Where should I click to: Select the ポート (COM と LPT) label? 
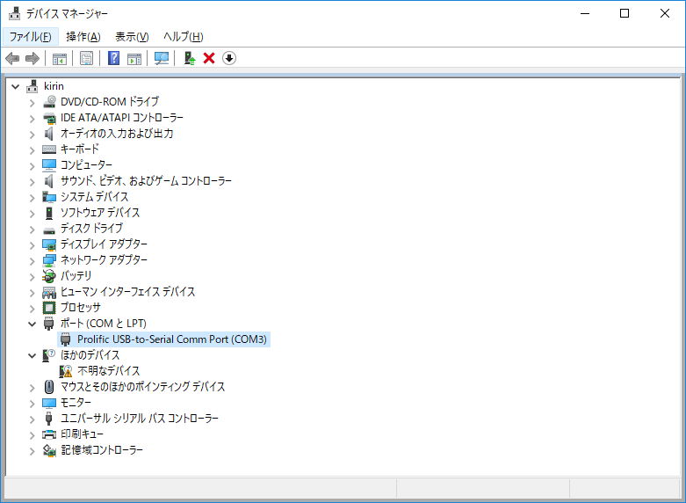(x=104, y=324)
